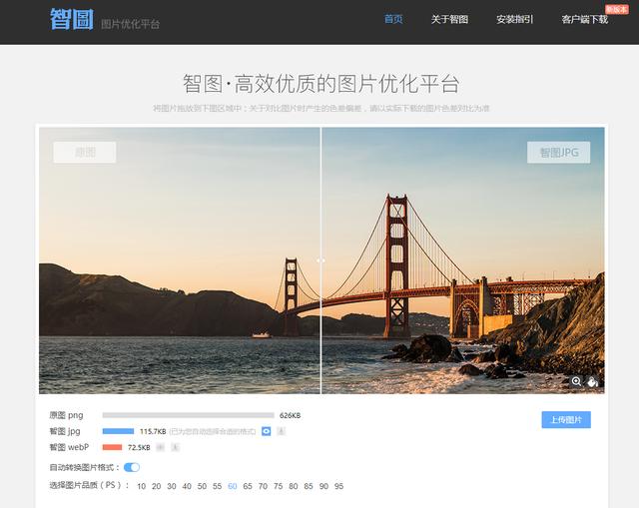Click the image comparison divider handle

[x=320, y=260]
